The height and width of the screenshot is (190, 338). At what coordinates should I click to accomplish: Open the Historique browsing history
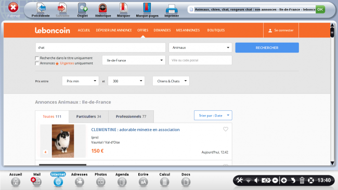click(103, 10)
